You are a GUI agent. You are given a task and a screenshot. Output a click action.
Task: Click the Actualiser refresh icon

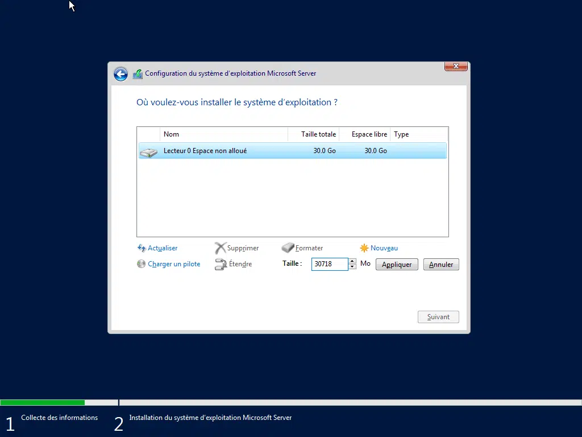tap(142, 248)
